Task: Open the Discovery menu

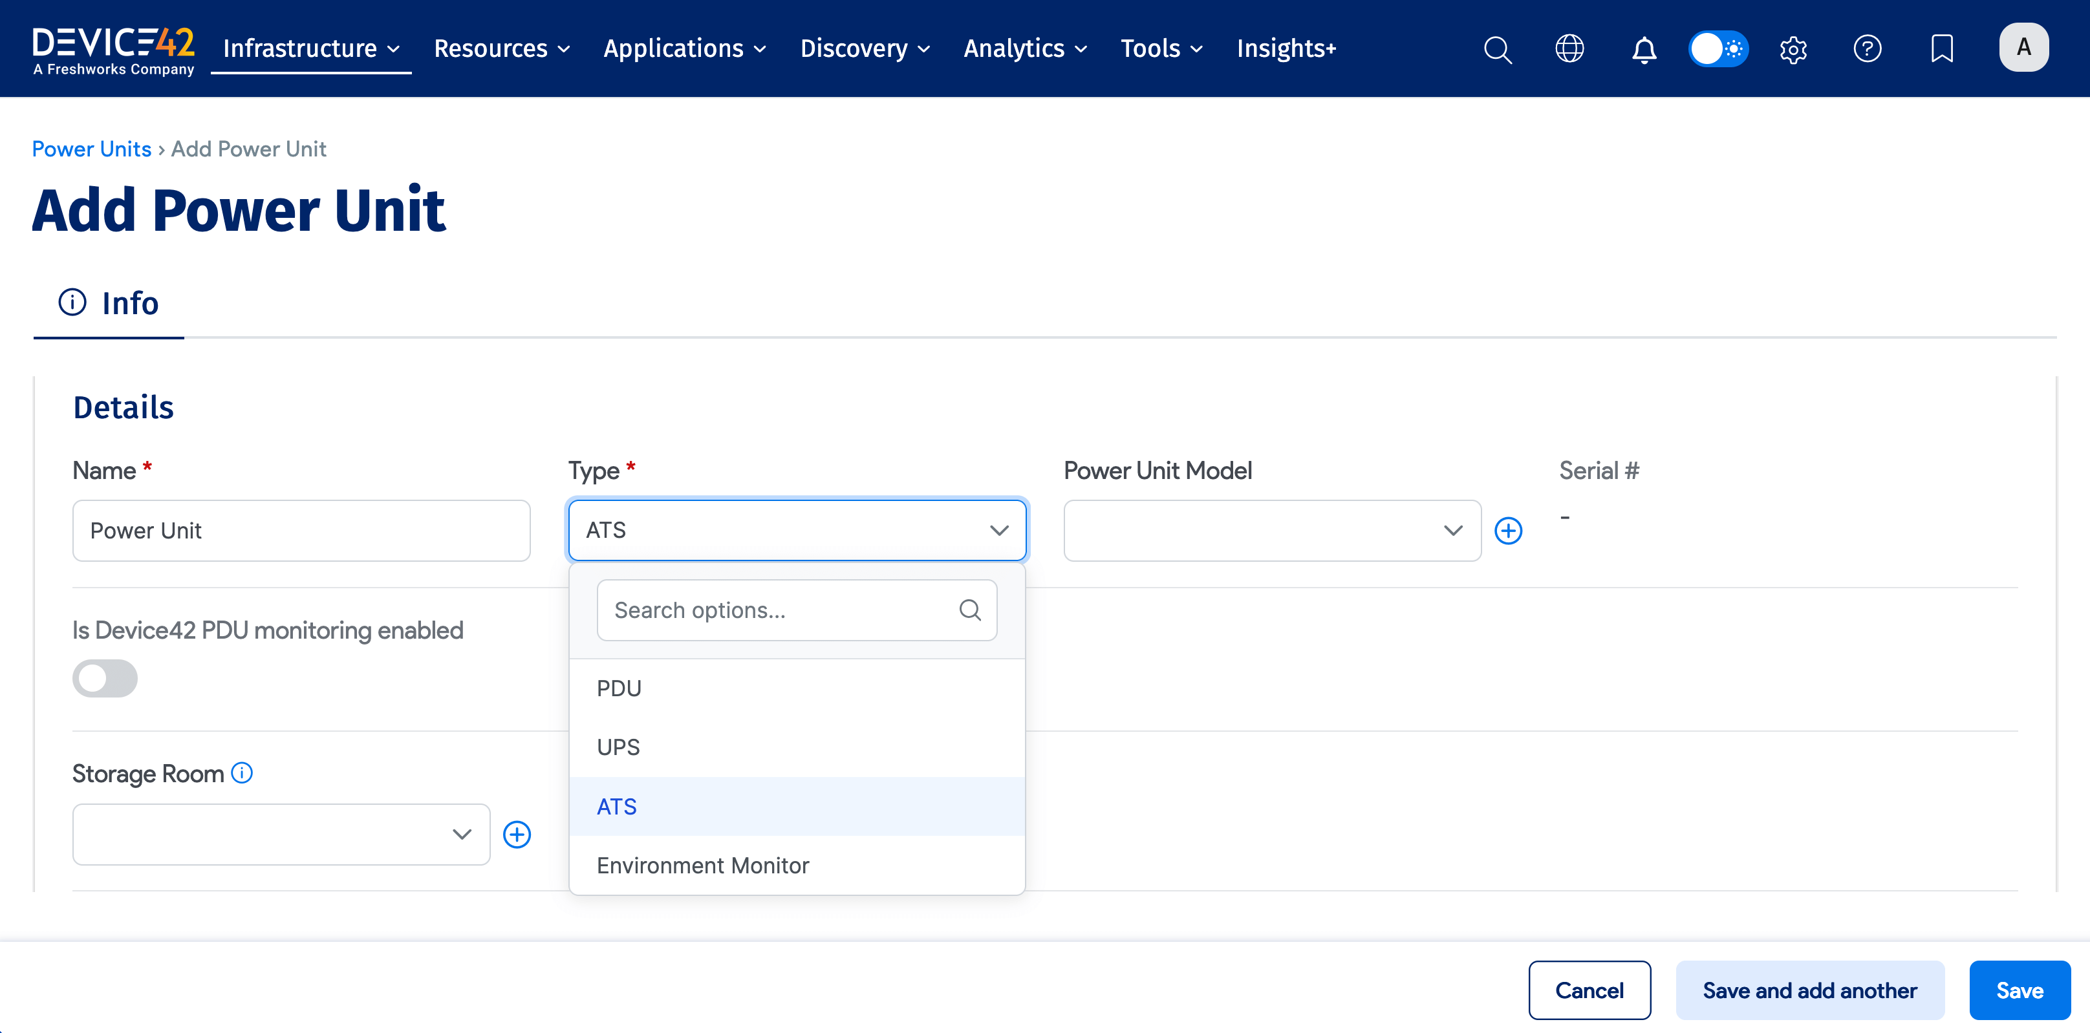Action: (x=865, y=48)
